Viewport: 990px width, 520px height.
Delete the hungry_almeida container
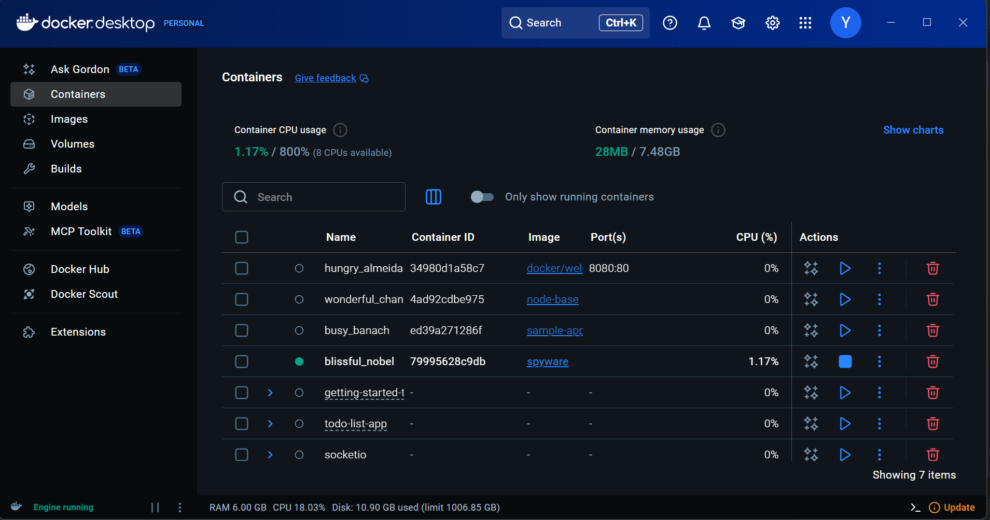932,268
